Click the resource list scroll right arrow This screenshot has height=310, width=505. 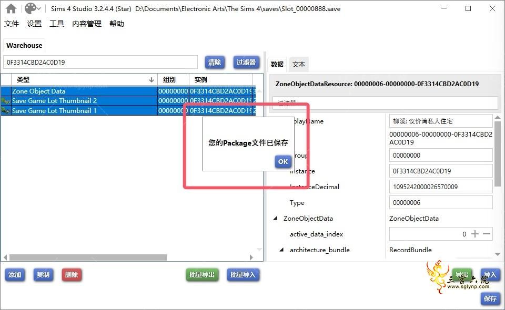click(251, 257)
